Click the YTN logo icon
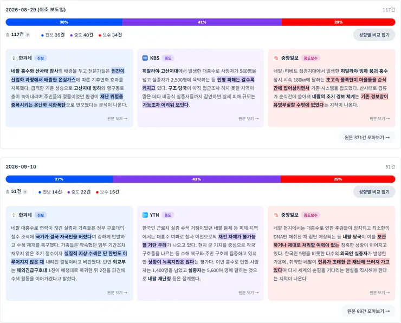Viewport: 401px width, 323px height. click(145, 215)
